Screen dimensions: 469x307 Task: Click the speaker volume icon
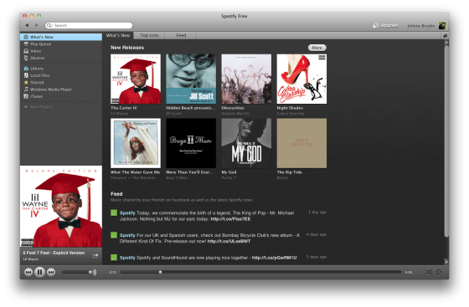[x=95, y=273]
